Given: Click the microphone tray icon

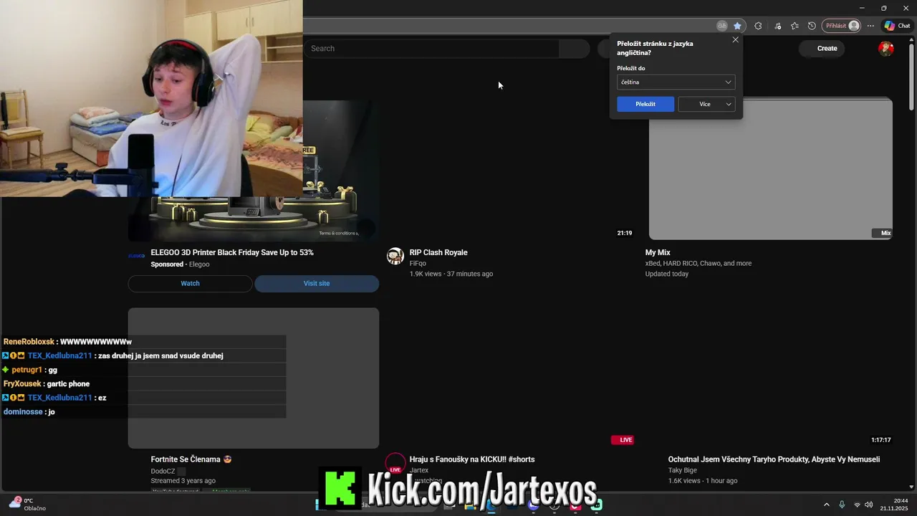Looking at the screenshot, I should click(x=842, y=505).
